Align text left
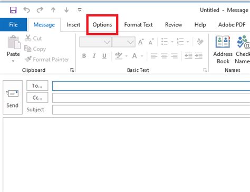Viewport: 250px width, 192px height. pos(154,56)
